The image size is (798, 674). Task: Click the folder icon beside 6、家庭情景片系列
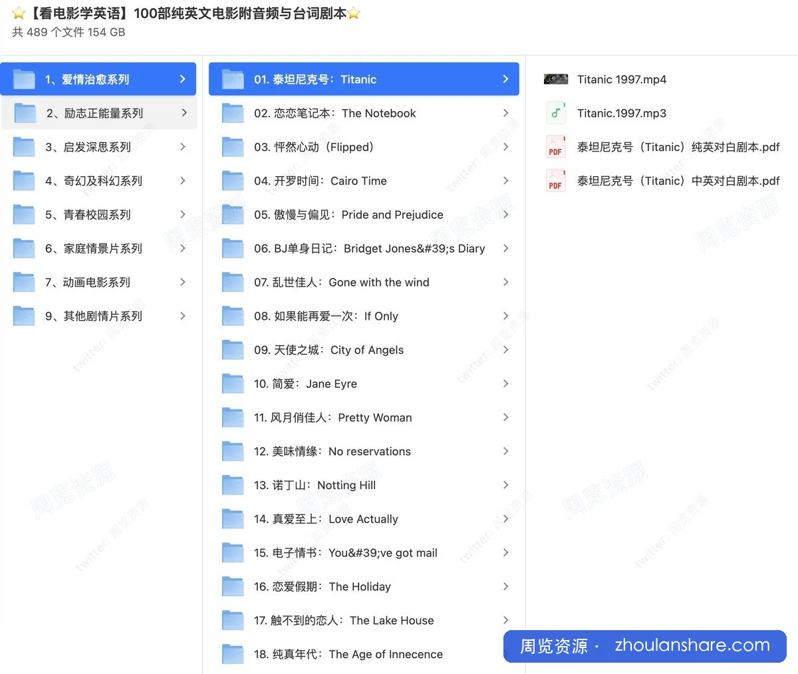[x=24, y=249]
